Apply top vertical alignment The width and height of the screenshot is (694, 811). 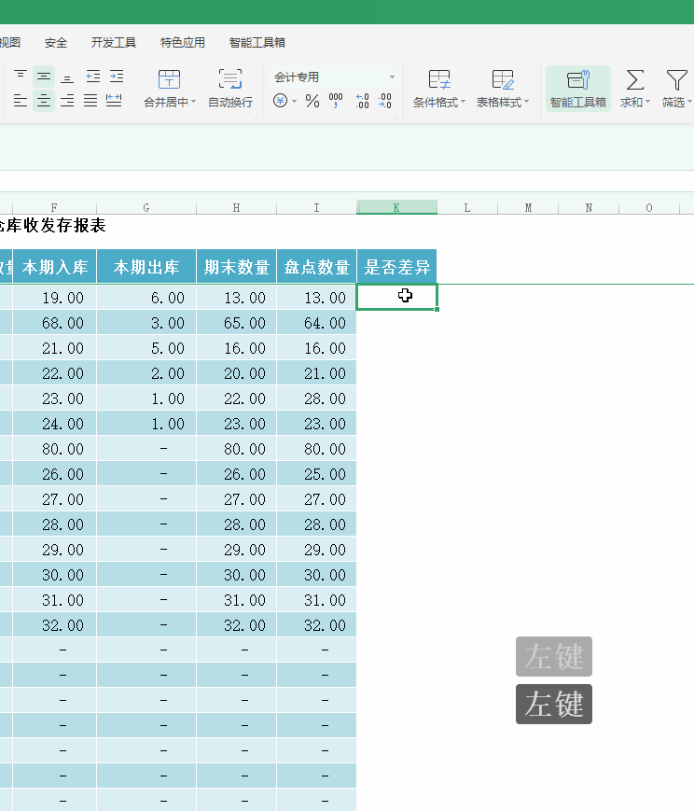point(21,77)
